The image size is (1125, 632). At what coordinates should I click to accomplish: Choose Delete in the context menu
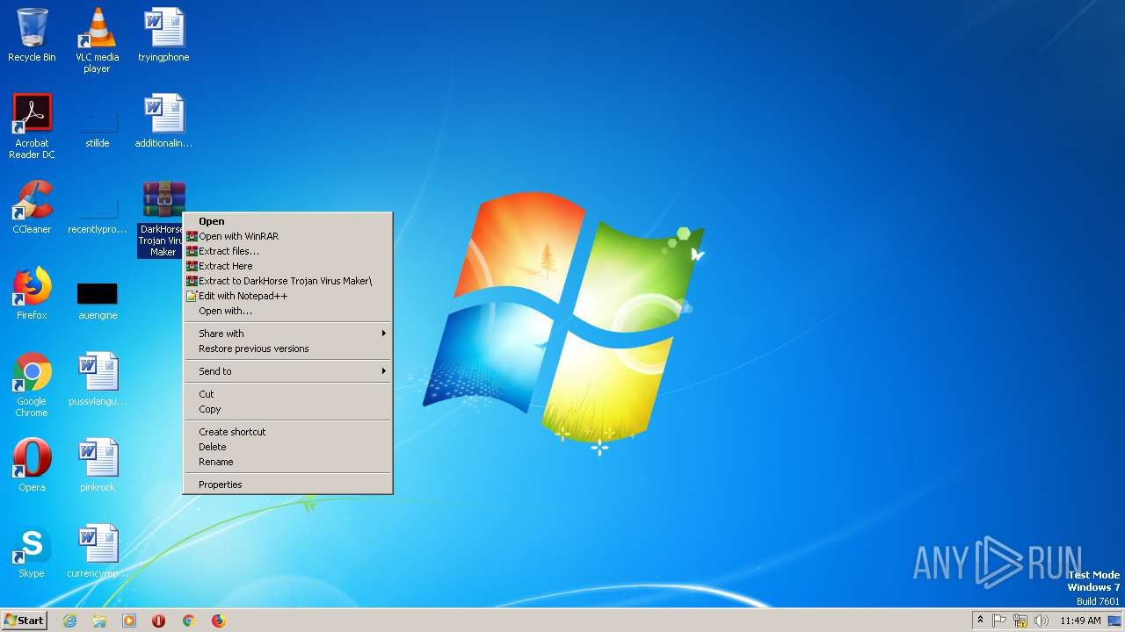[287, 447]
